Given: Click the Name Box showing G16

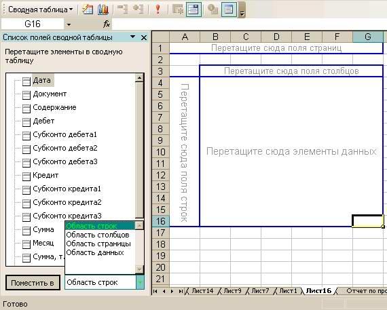Looking at the screenshot, I should click(x=33, y=24).
